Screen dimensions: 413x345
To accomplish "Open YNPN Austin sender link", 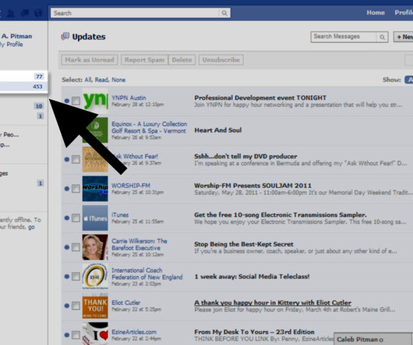I will click(129, 98).
